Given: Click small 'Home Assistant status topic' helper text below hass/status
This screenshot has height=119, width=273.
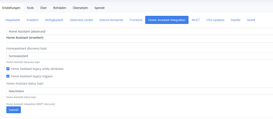Looking at the screenshot, I should [21, 97].
